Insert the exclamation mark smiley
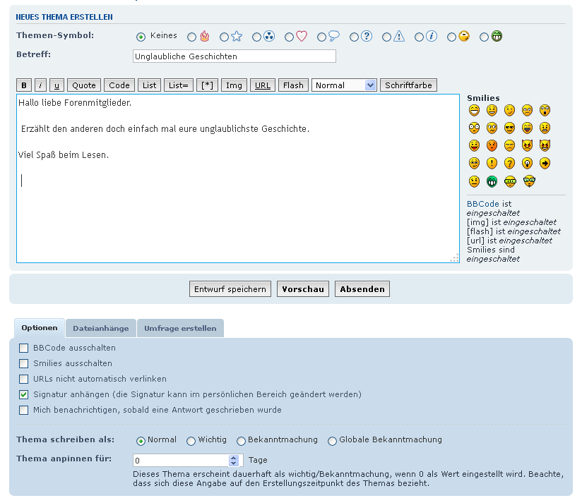The image size is (582, 498). click(492, 164)
